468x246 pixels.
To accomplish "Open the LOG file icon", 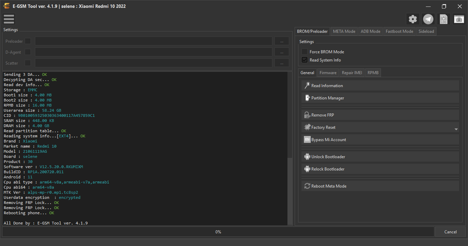I will 444,19.
